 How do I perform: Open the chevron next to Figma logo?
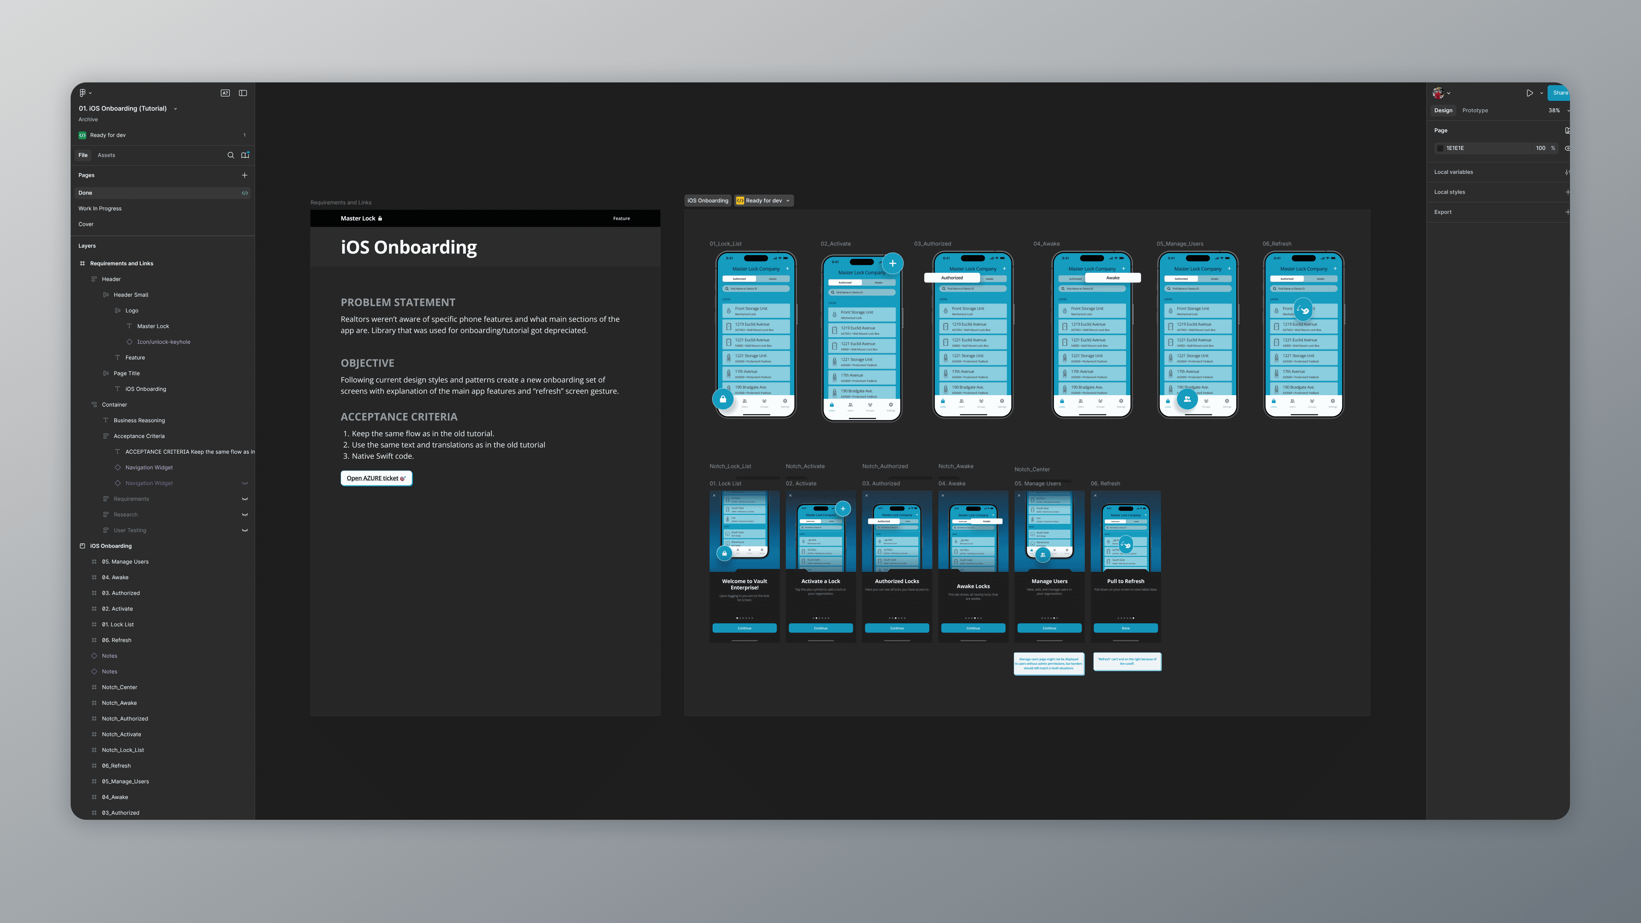pos(90,93)
